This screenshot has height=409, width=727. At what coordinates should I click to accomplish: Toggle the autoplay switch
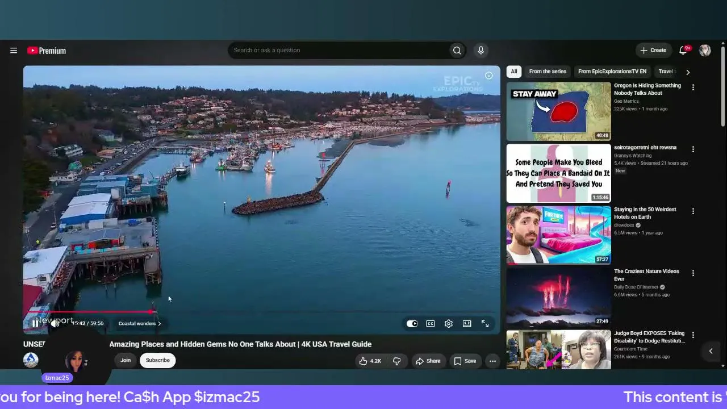[412, 324]
